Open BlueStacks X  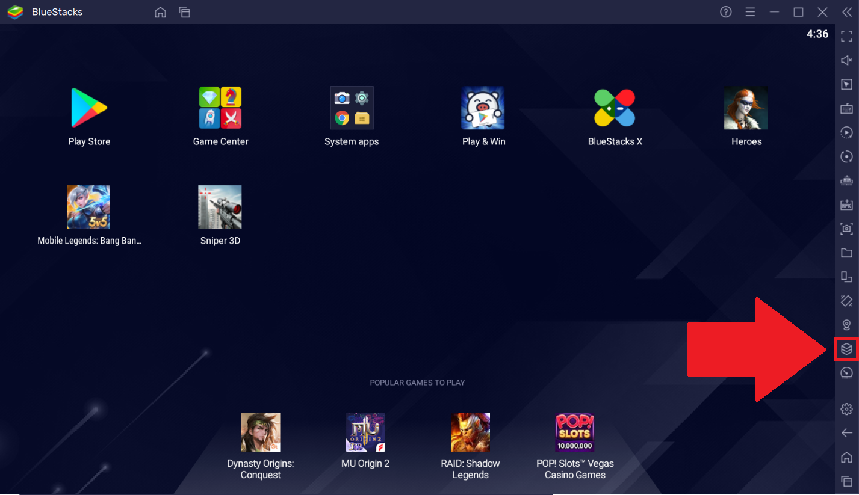pos(615,108)
